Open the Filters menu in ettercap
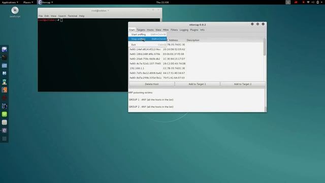Viewport: 325px width, 183px height. (x=174, y=30)
